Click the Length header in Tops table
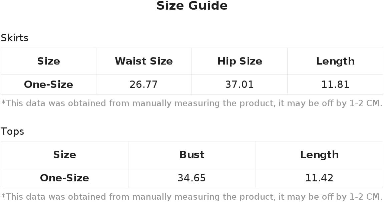The height and width of the screenshot is (202, 384). pyautogui.click(x=319, y=155)
